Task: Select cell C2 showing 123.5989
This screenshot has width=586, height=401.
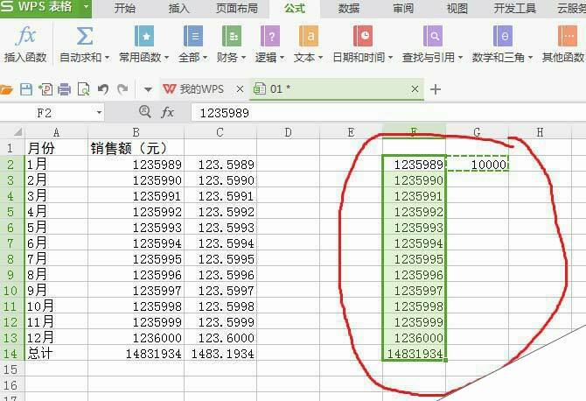Action: pyautogui.click(x=220, y=165)
